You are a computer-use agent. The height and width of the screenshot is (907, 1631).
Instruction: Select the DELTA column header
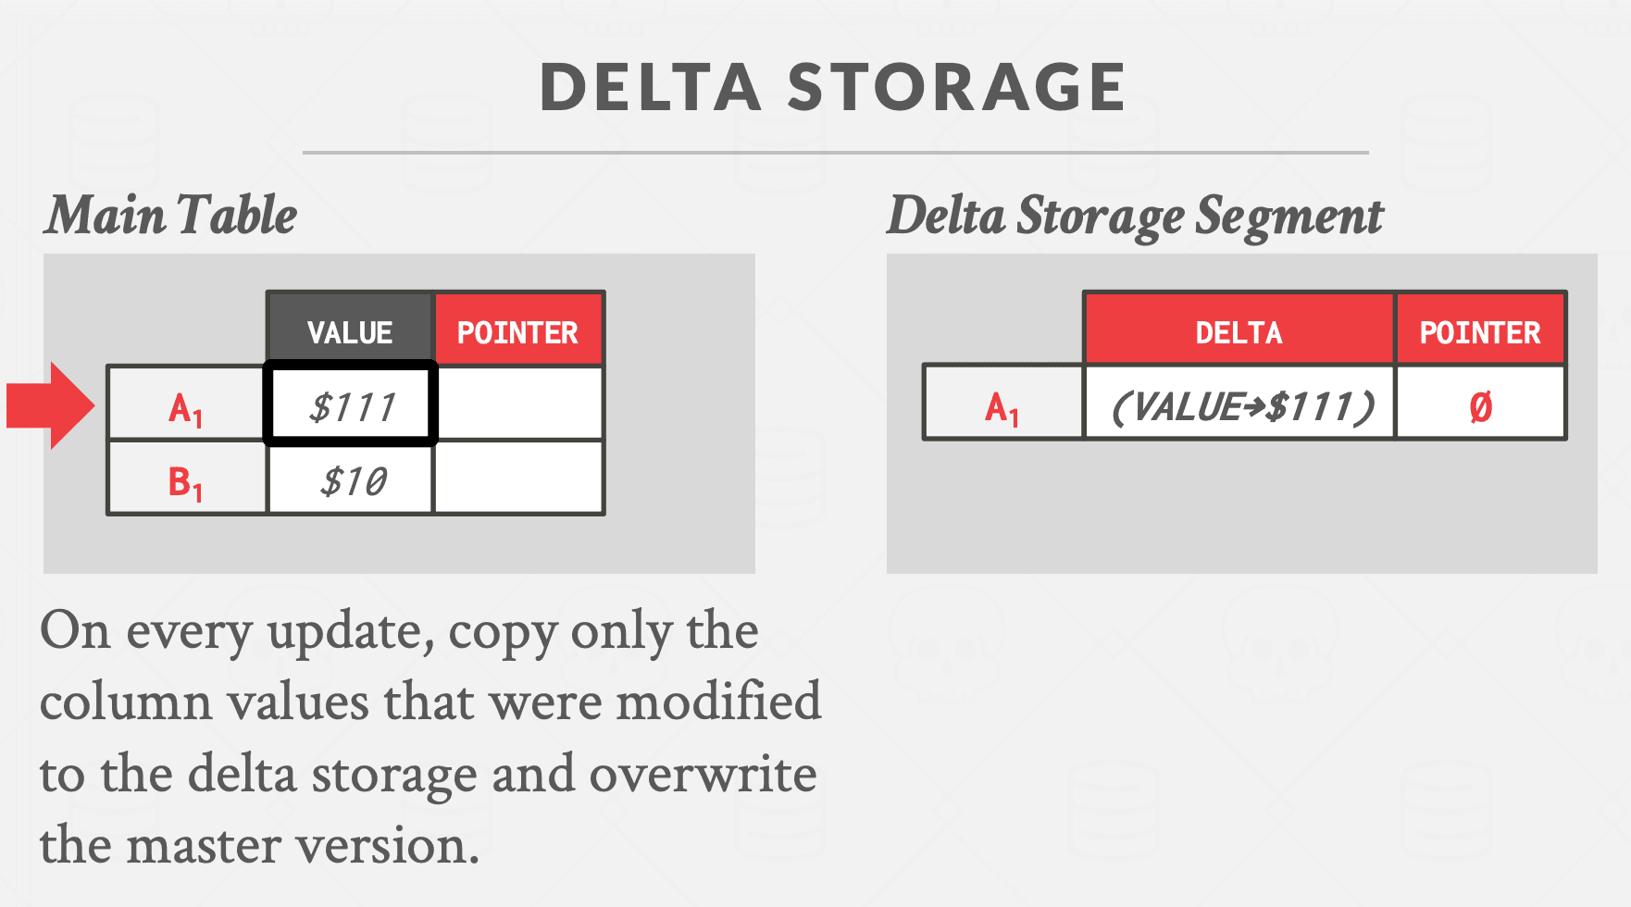[x=1239, y=331]
